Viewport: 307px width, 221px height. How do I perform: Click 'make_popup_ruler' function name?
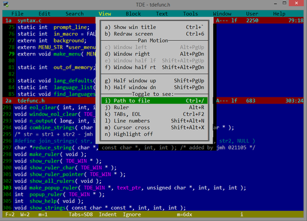(x=54, y=188)
